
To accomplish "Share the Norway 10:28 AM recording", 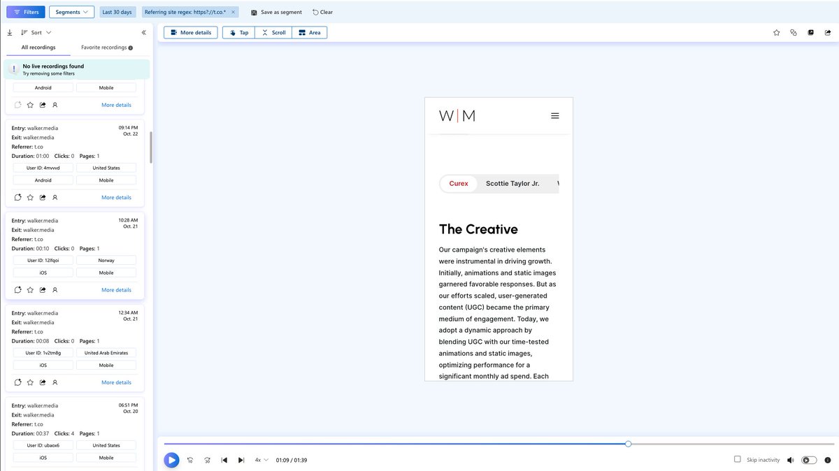I will pyautogui.click(x=43, y=289).
